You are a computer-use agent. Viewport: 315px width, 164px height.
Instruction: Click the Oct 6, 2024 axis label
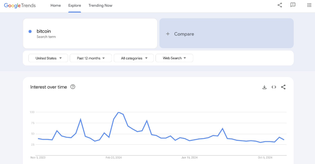[x=265, y=158]
